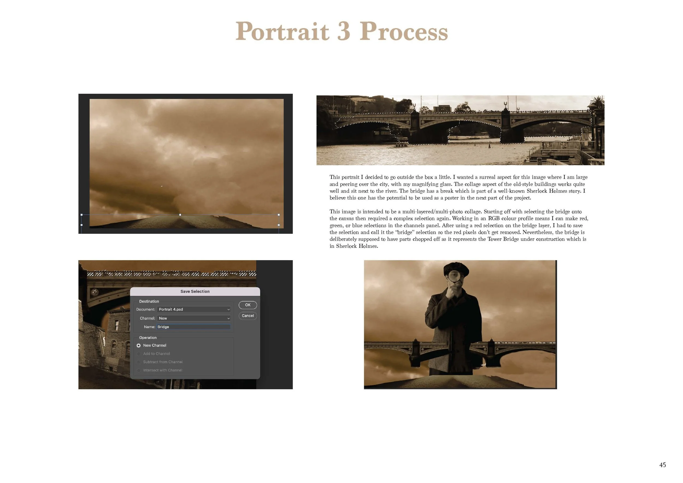The width and height of the screenshot is (683, 483).
Task: Open the Document dropdown showing Portrait 4.psd
Action: tap(194, 309)
